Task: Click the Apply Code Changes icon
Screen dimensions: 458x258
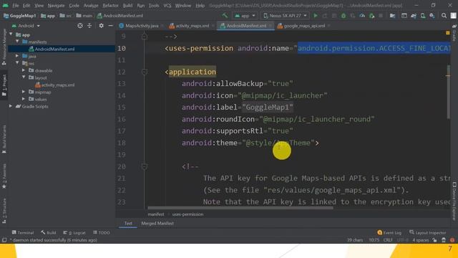Action: (x=334, y=16)
